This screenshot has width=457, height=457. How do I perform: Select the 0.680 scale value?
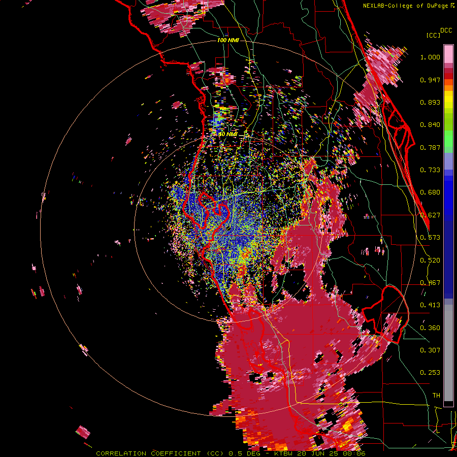coord(430,192)
